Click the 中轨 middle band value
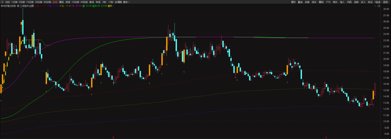 tap(65, 6)
